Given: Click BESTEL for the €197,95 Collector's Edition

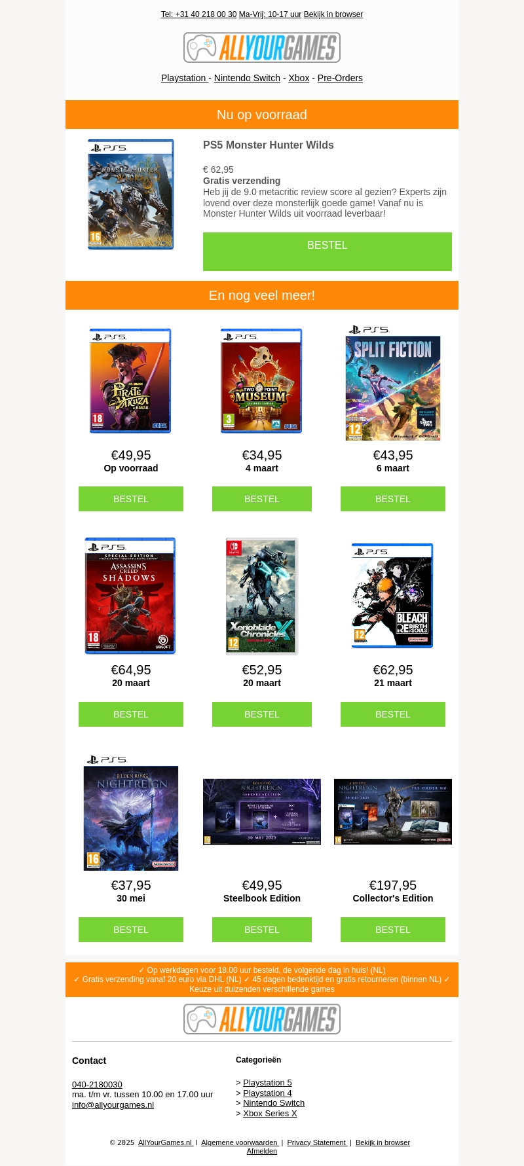Looking at the screenshot, I should [x=393, y=930].
